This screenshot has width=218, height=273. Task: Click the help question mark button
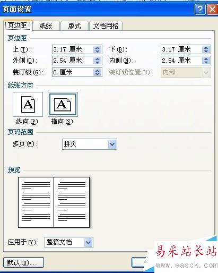coord(200,9)
